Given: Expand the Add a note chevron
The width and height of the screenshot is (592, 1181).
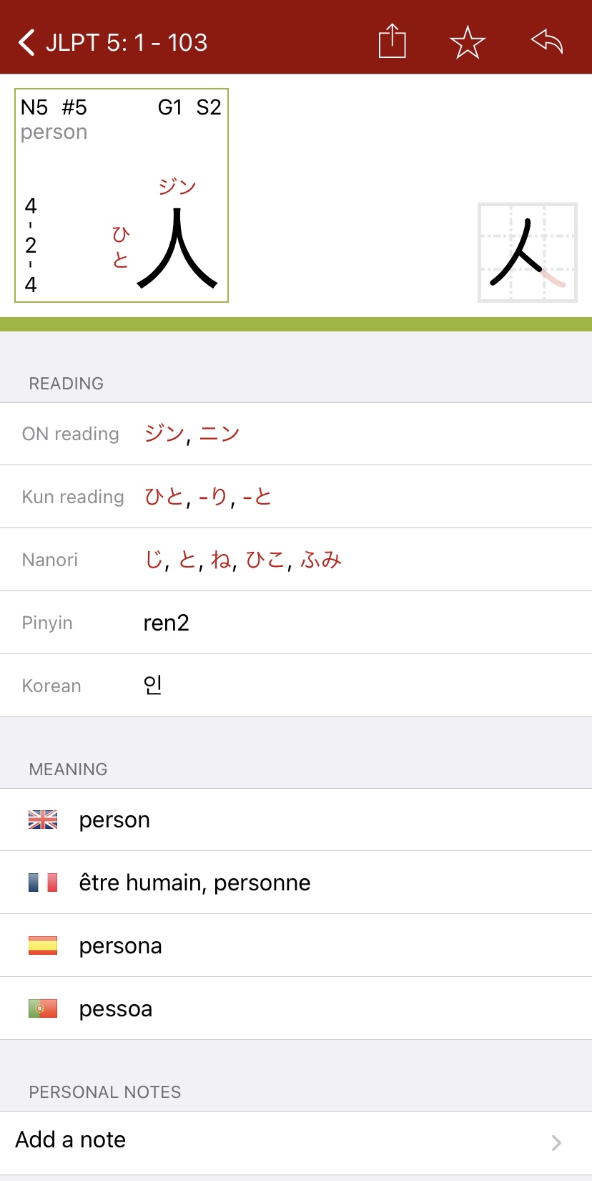Looking at the screenshot, I should click(556, 1142).
